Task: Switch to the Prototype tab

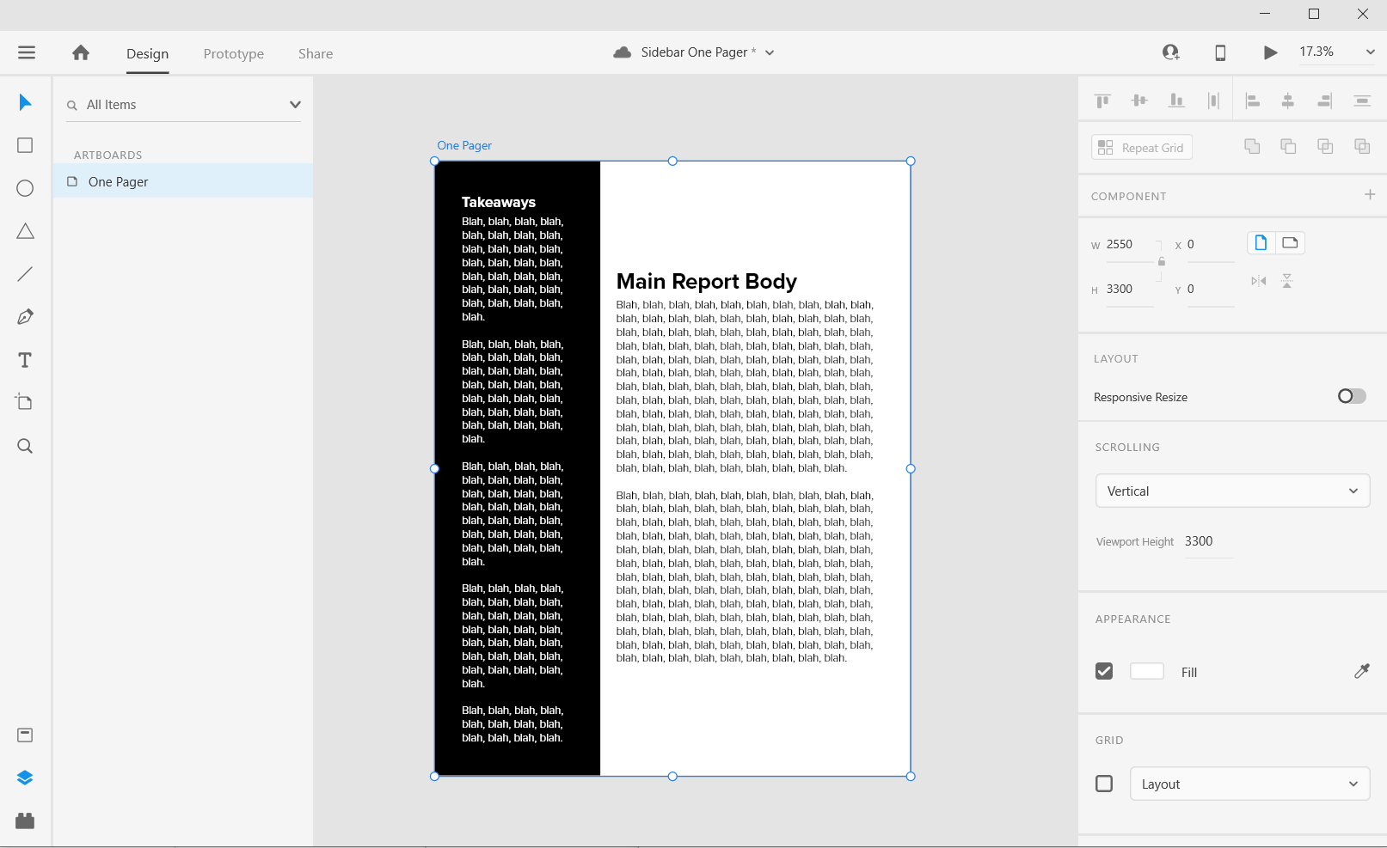Action: (x=233, y=53)
